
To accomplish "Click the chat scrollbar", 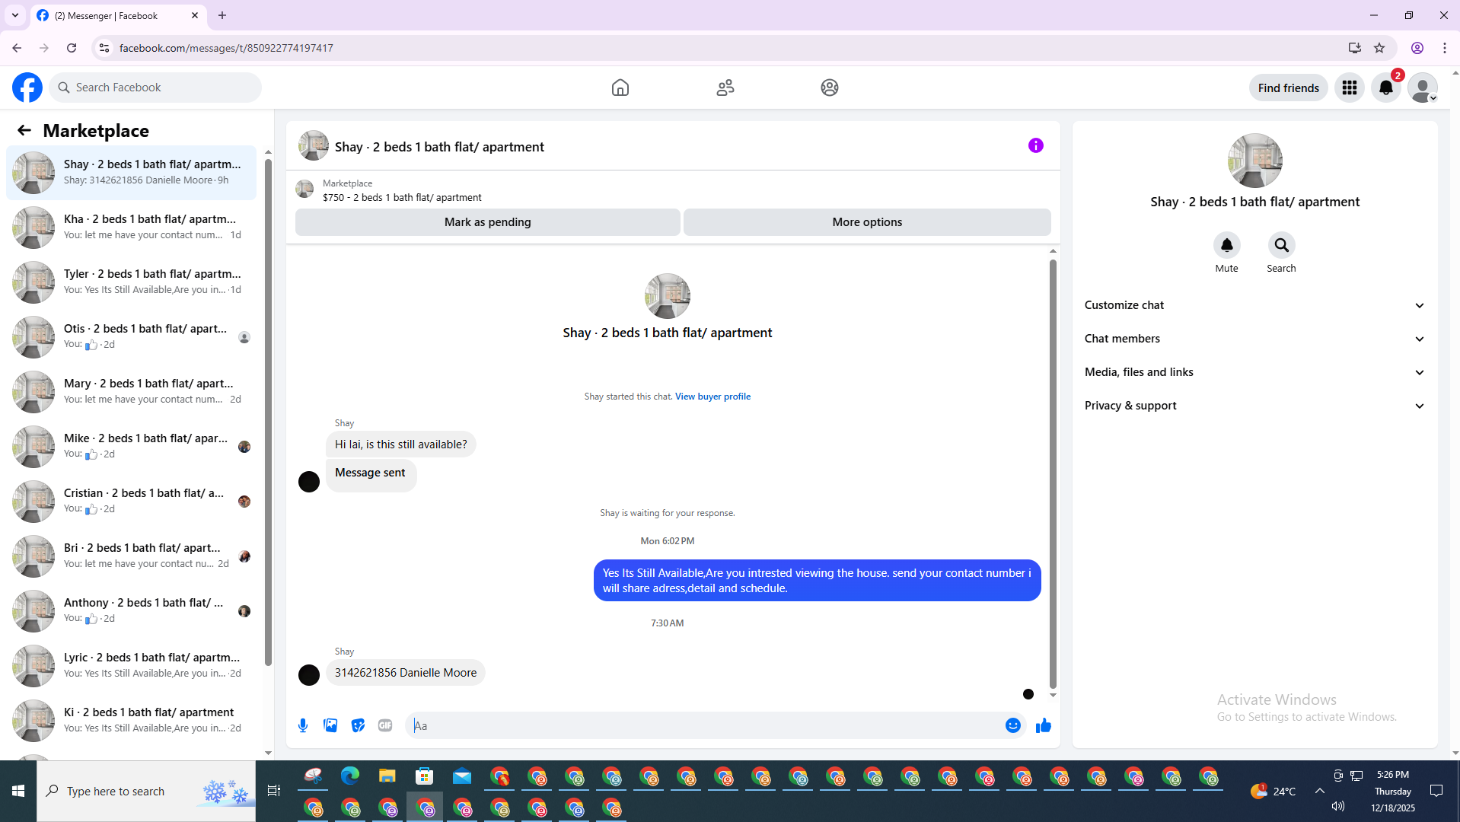I will click(x=1053, y=473).
